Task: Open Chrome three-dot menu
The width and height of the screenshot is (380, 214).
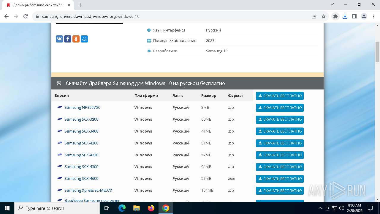Action: (x=373, y=16)
